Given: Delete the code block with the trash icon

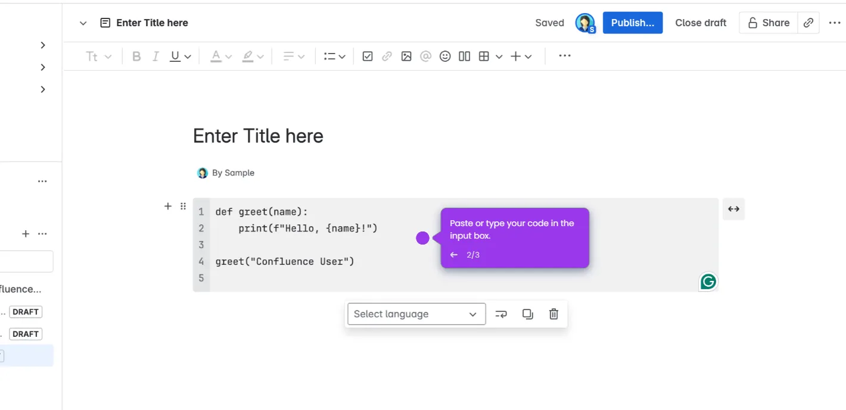Looking at the screenshot, I should (x=553, y=314).
